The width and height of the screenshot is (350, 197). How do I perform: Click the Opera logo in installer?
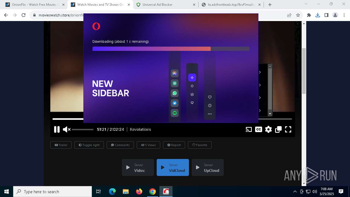point(96,26)
